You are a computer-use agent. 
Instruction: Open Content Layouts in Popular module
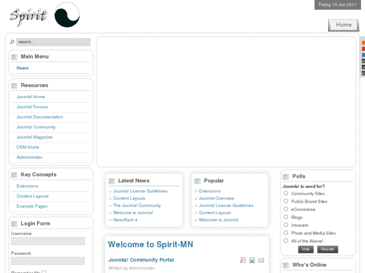[215, 213]
